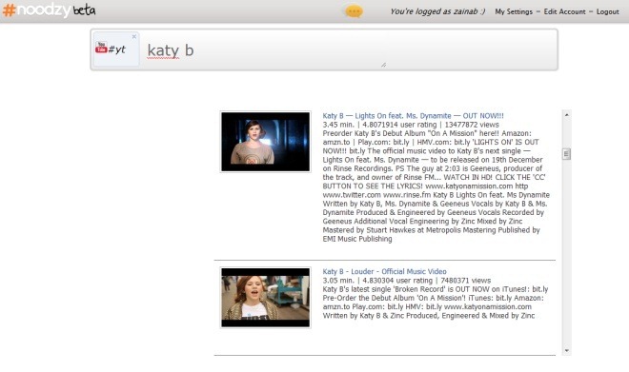Image resolution: width=629 pixels, height=372 pixels.
Task: Open the orange chat bubble icon
Action: click(x=354, y=11)
